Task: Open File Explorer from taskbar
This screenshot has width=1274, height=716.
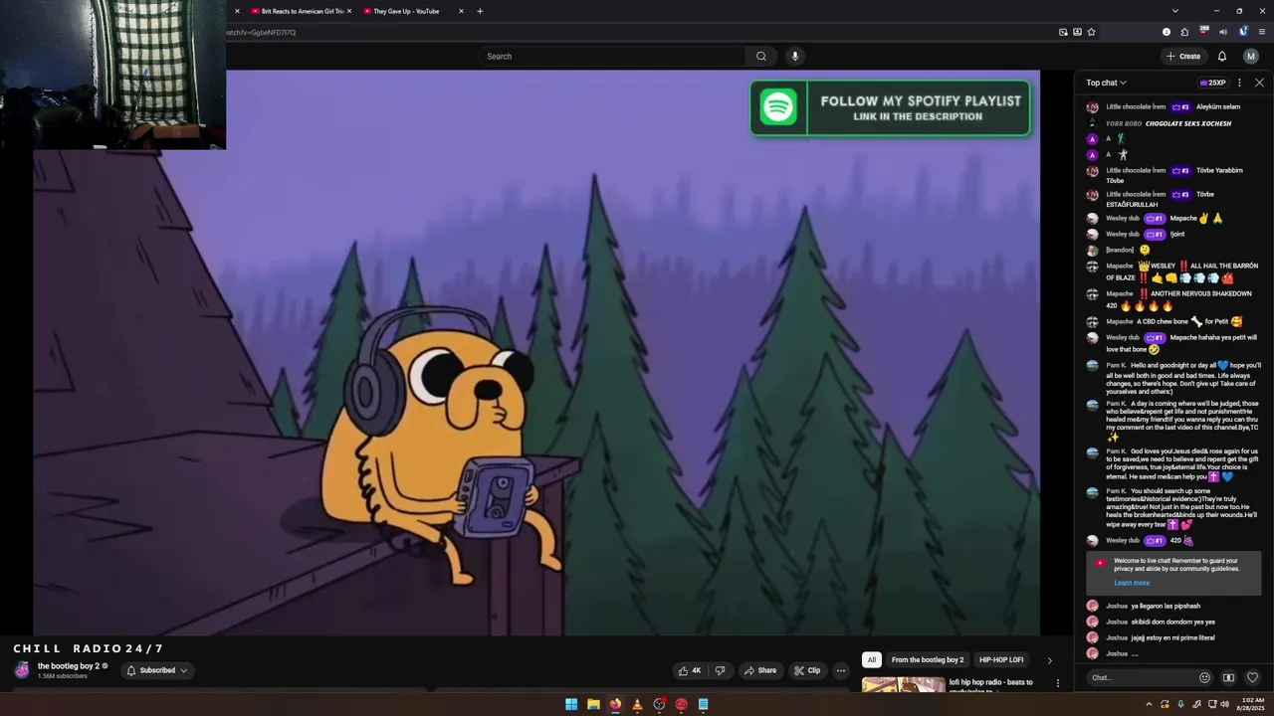Action: coord(593,704)
